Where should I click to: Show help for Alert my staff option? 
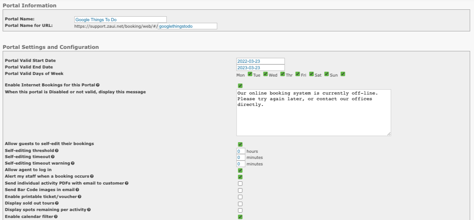(92, 176)
